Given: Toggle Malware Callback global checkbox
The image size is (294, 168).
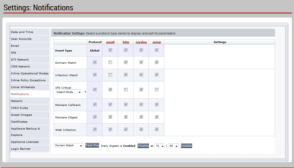Looking at the screenshot, I should click(x=95, y=105).
